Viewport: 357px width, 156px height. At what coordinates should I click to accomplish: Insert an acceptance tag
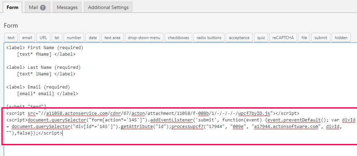239,37
